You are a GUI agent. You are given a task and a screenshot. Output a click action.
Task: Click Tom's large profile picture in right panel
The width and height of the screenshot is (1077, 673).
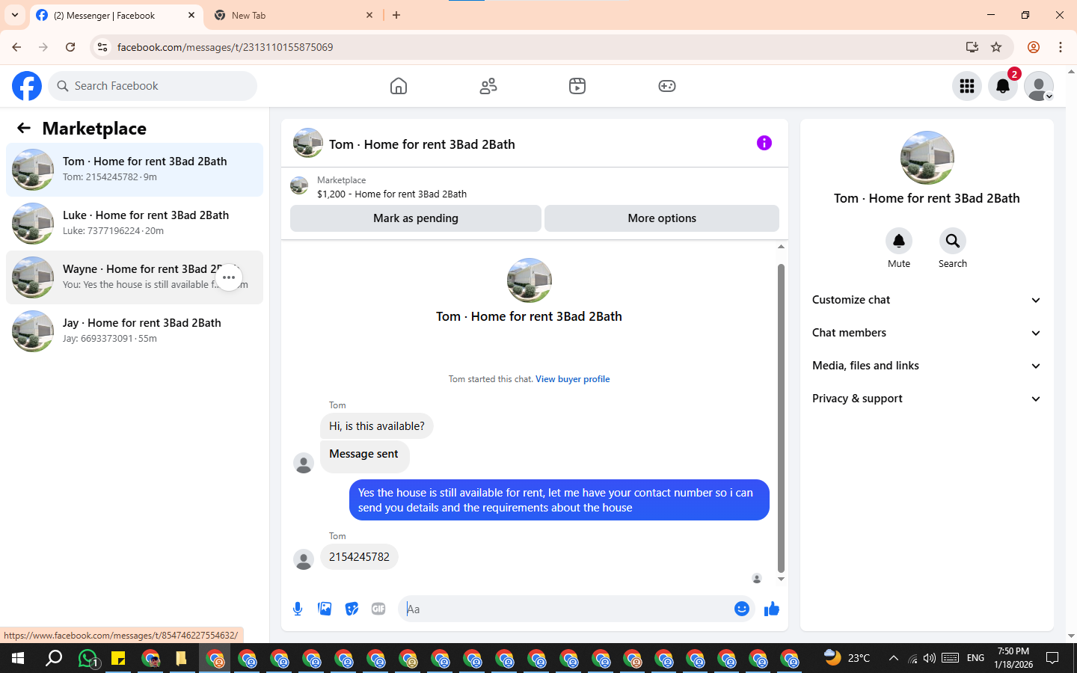[x=927, y=158]
